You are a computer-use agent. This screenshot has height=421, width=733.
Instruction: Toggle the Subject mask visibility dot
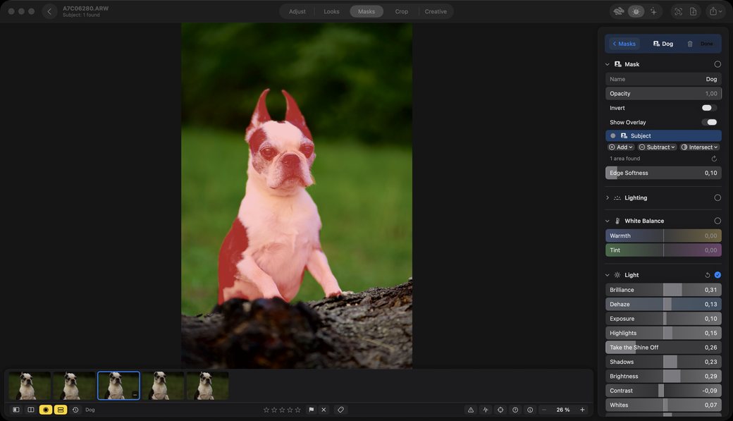tap(613, 135)
